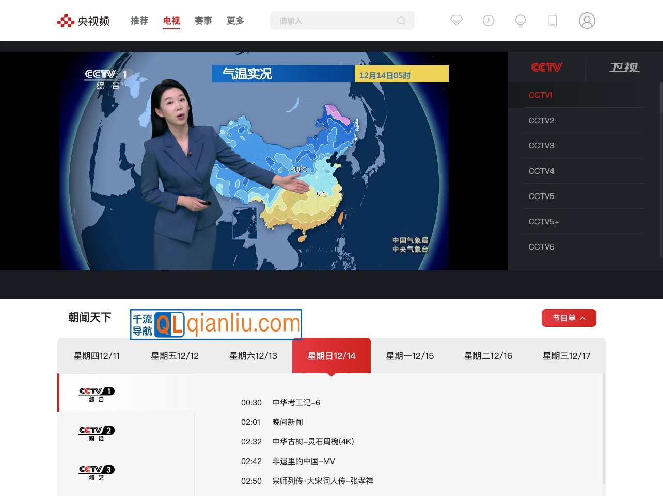Click the search magnifier icon

[x=401, y=21]
